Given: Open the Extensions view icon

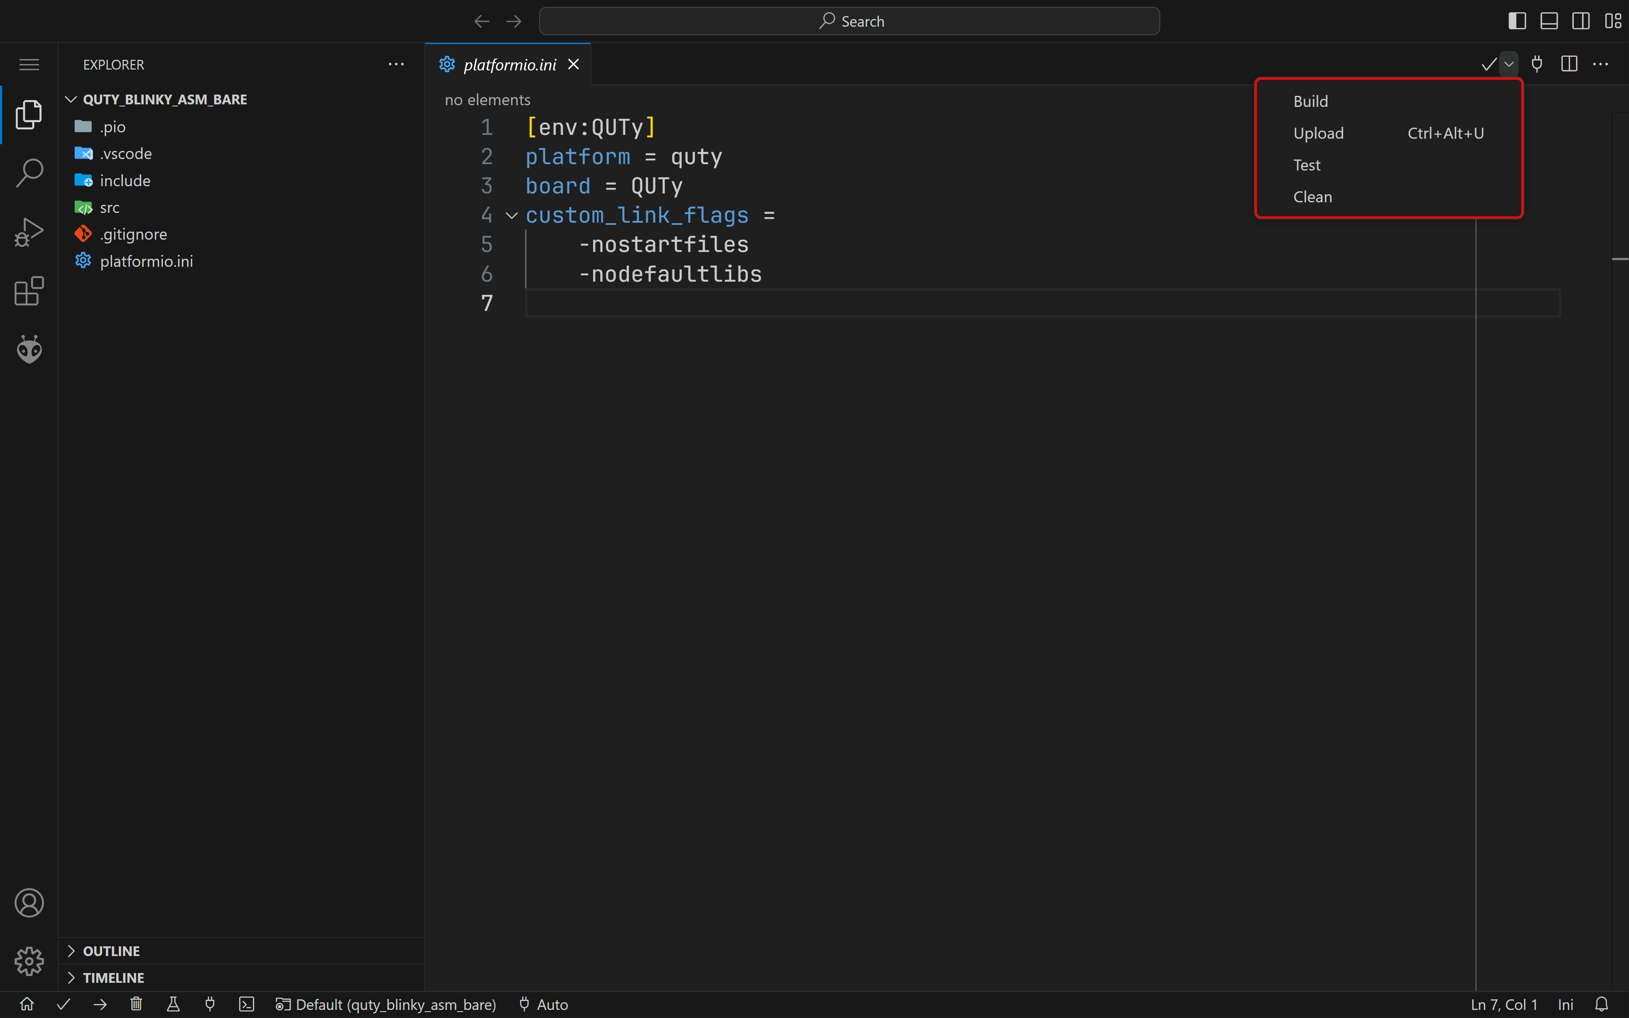Looking at the screenshot, I should click(29, 291).
